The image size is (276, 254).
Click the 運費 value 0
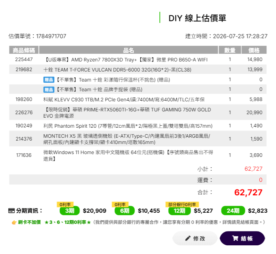point(261,180)
